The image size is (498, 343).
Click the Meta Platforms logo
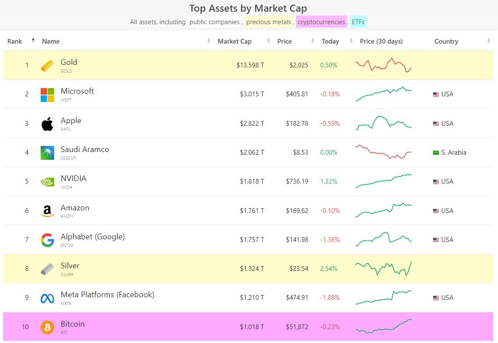pyautogui.click(x=47, y=298)
